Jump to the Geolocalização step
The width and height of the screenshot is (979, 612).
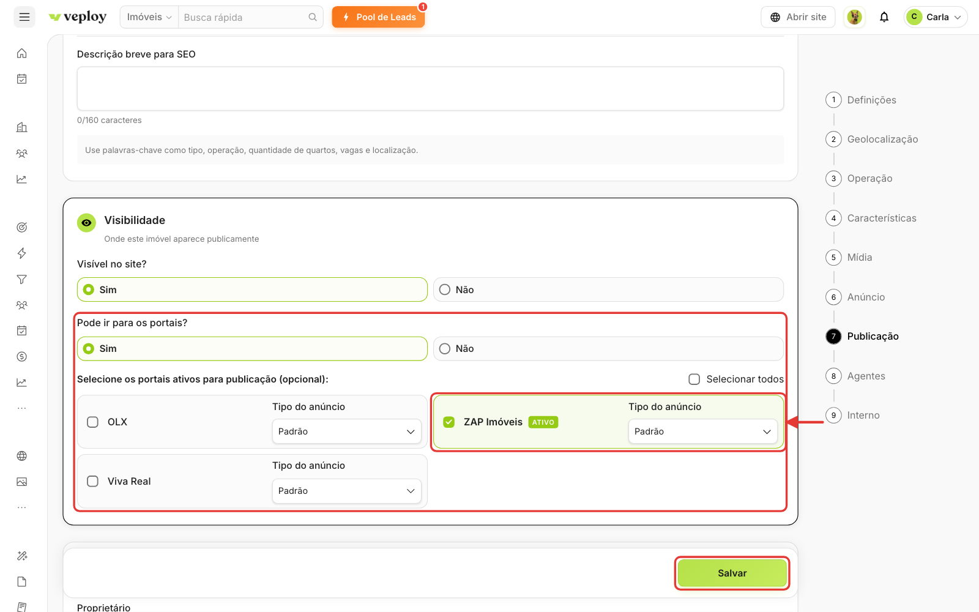click(882, 140)
